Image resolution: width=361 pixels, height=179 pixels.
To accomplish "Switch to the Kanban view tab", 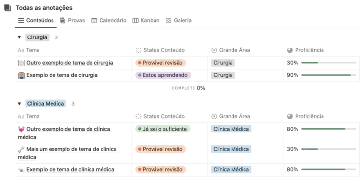I will [x=146, y=21].
